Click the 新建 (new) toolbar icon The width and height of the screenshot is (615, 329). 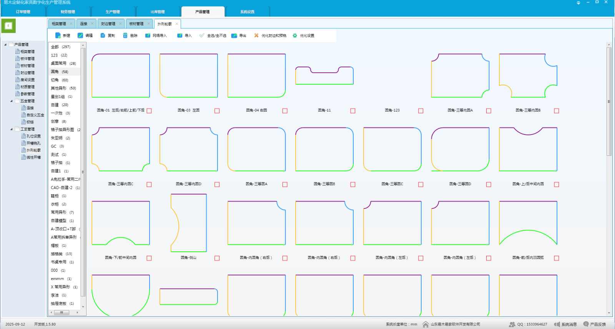[58, 35]
